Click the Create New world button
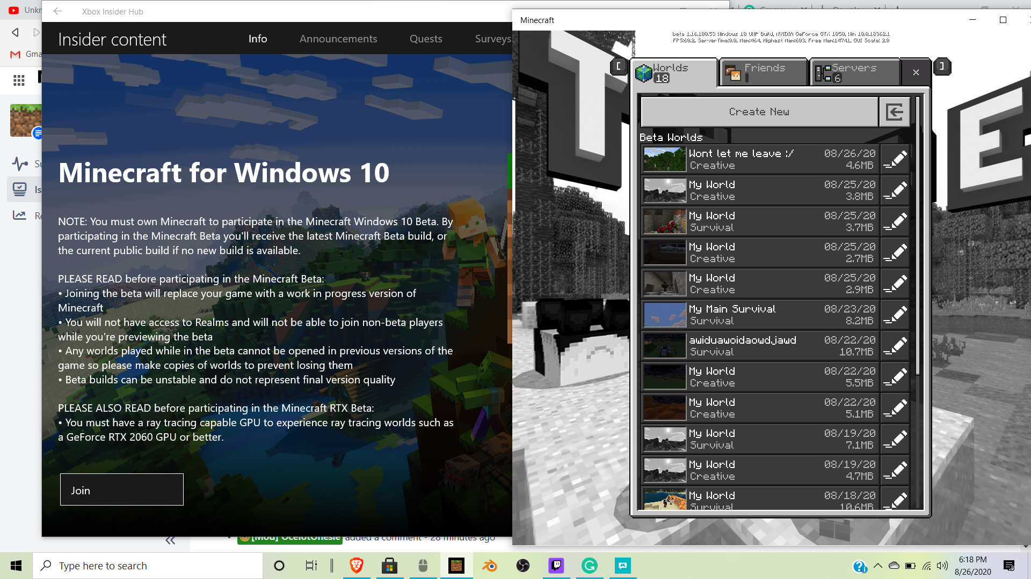This screenshot has height=579, width=1031. [759, 112]
